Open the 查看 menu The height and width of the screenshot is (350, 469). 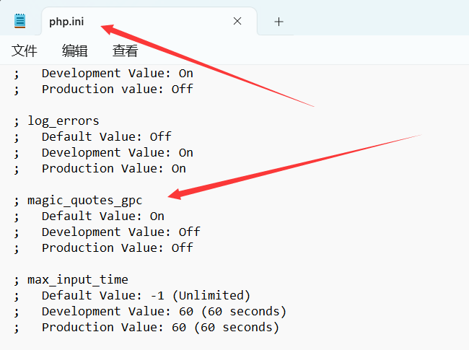[125, 51]
